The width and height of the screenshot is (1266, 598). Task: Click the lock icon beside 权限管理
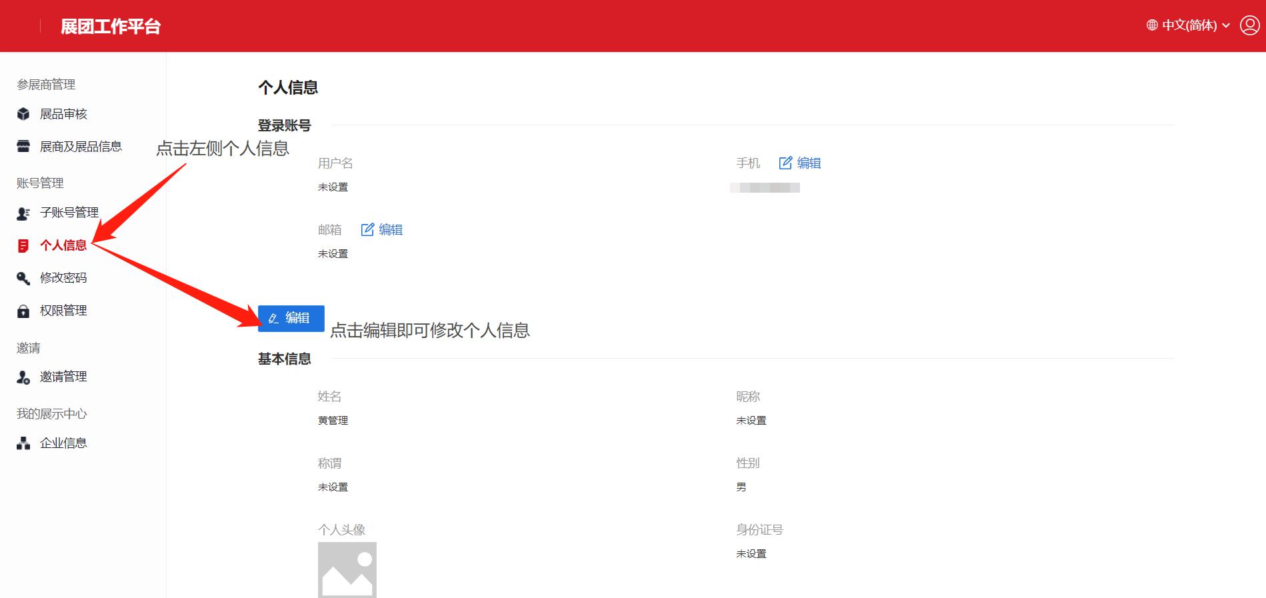[x=23, y=311]
